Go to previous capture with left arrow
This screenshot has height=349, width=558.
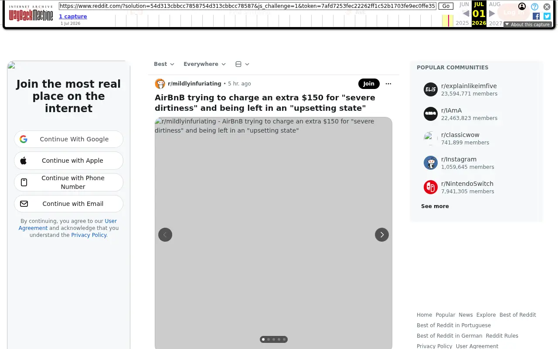click(x=466, y=14)
